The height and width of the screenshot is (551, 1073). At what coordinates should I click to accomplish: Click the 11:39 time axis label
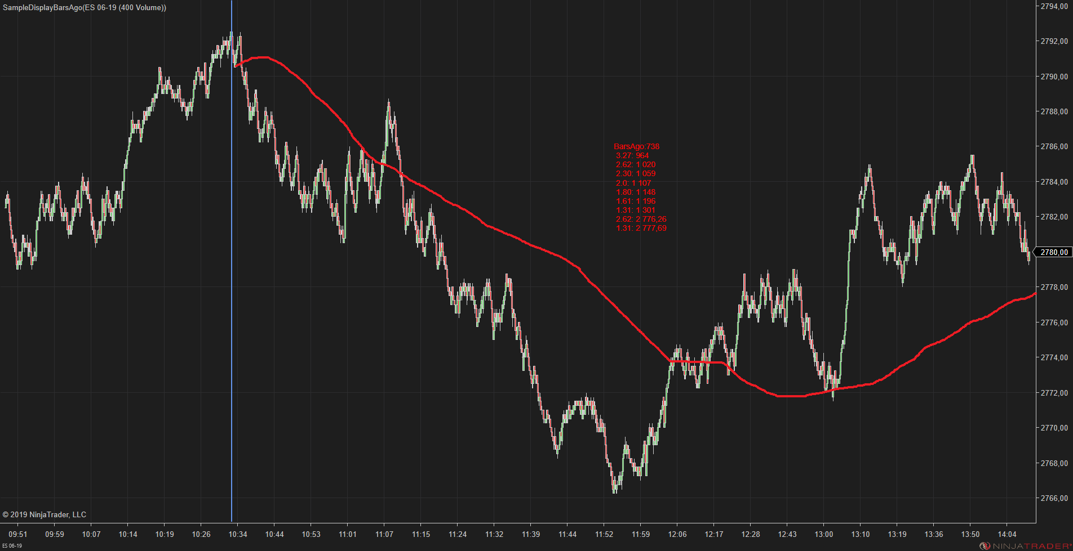(531, 534)
